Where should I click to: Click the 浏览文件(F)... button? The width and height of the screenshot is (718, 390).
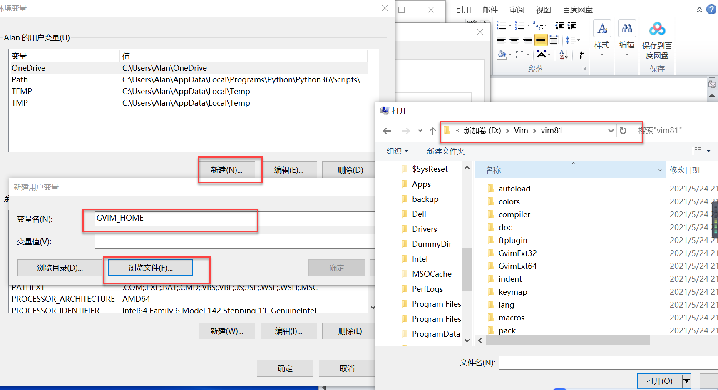pyautogui.click(x=151, y=268)
